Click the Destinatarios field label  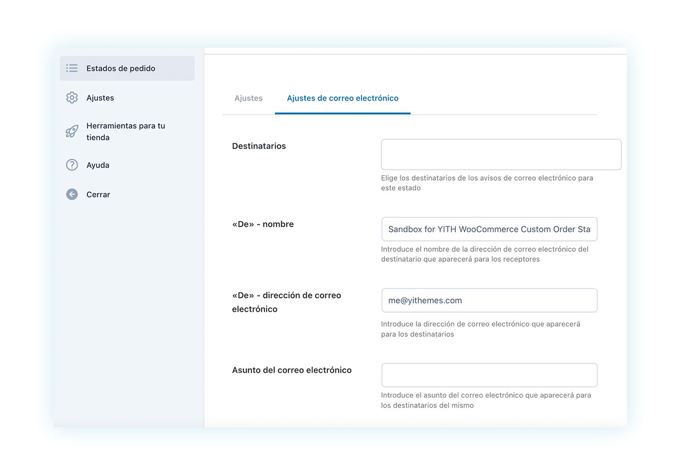pos(259,146)
